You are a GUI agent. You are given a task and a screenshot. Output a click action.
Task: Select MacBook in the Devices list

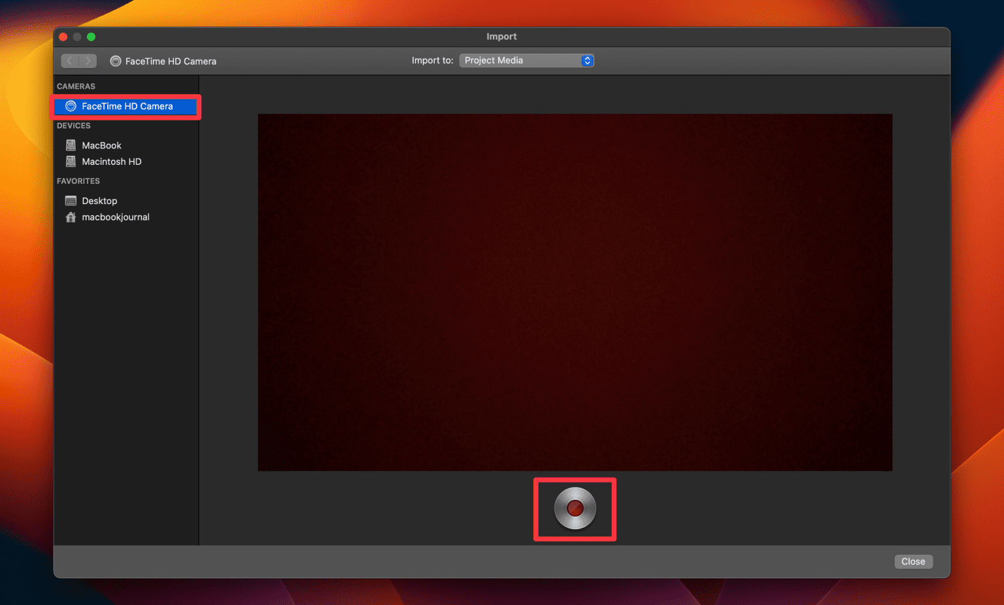point(102,145)
